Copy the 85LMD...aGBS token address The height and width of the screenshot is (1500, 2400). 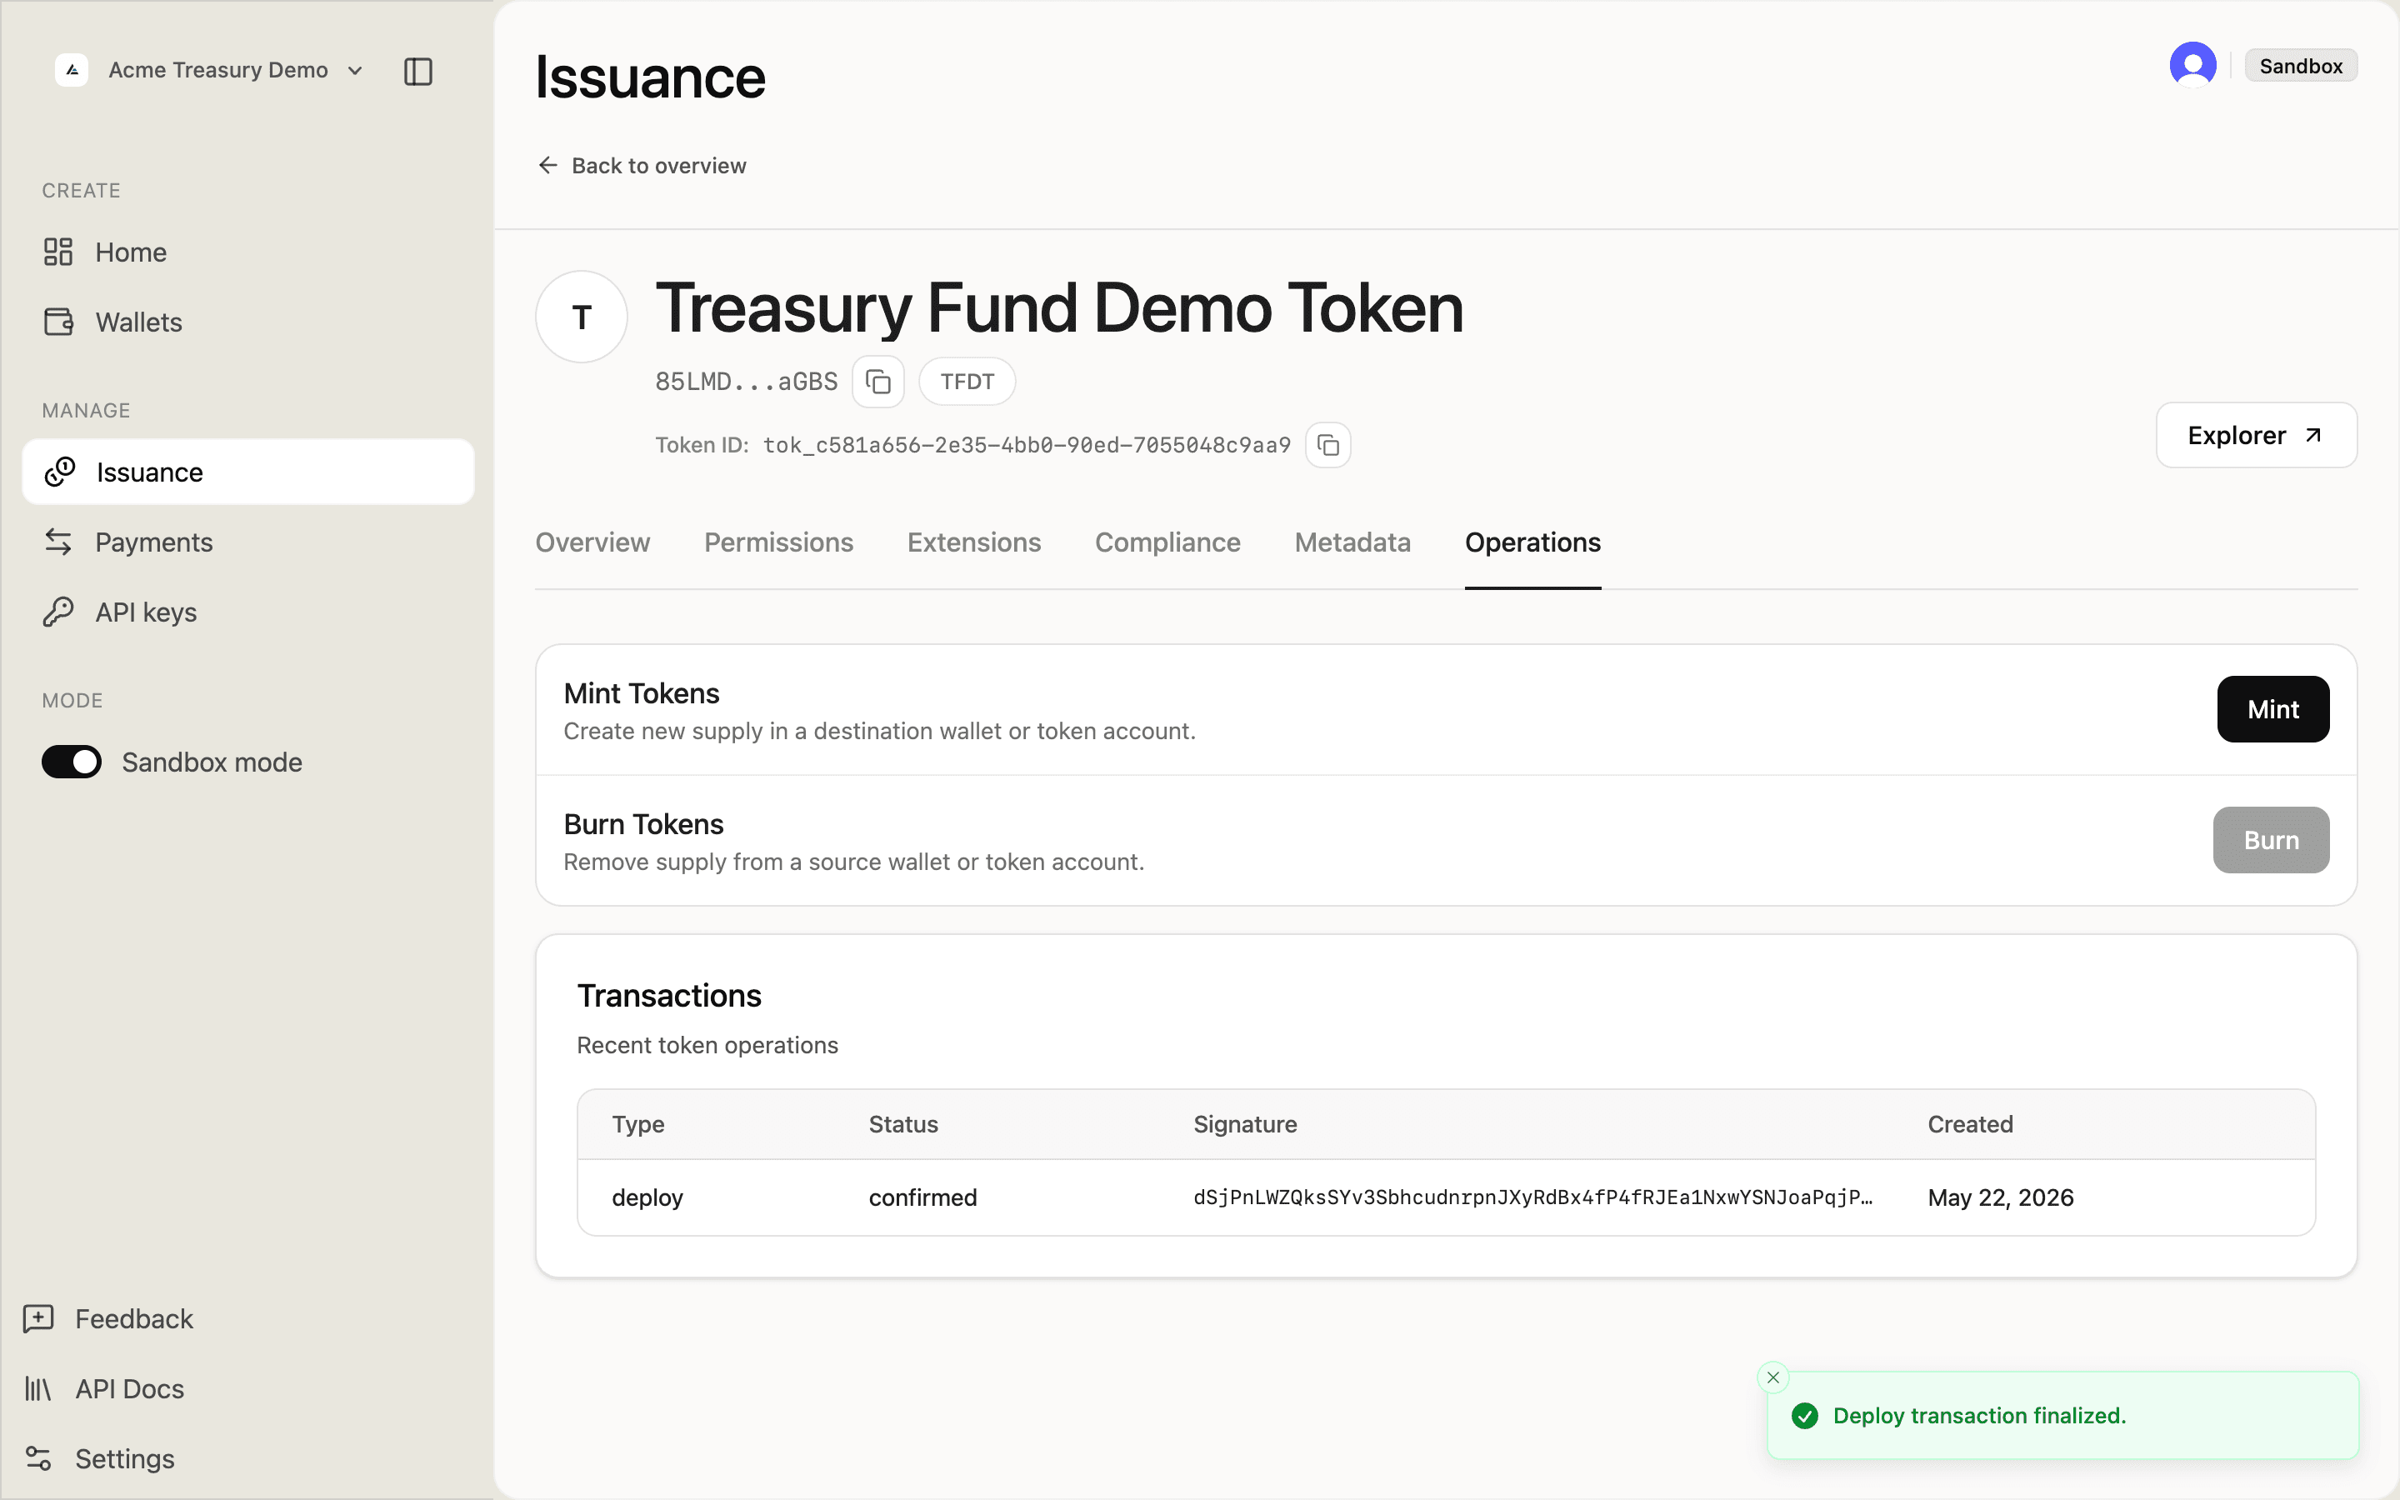point(878,381)
